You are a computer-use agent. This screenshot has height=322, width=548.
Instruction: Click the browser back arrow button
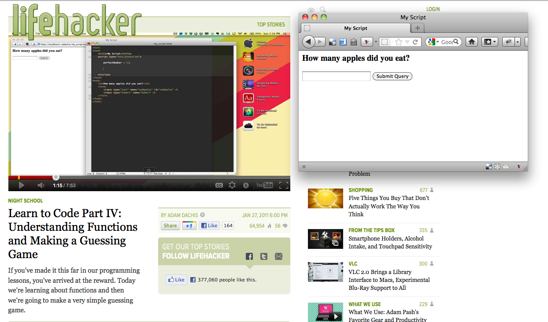[309, 42]
